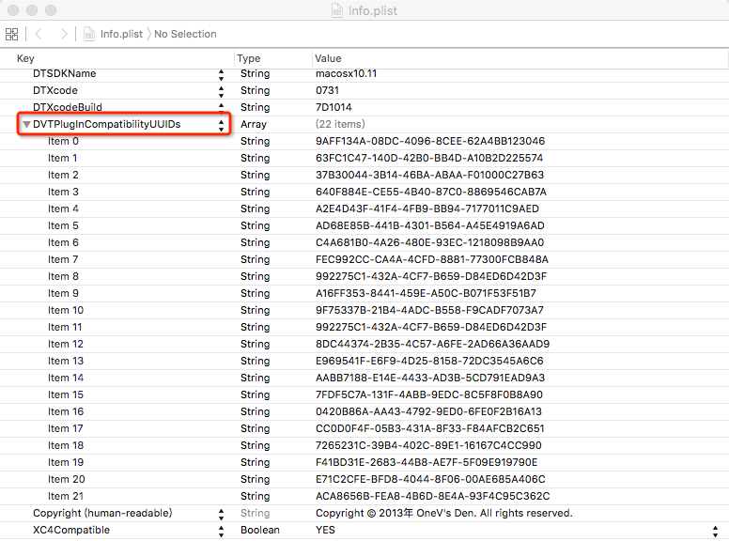This screenshot has width=729, height=541.
Task: Collapse the DVTPlugInCompatibilityUUIDs array triangle
Action: coord(27,124)
